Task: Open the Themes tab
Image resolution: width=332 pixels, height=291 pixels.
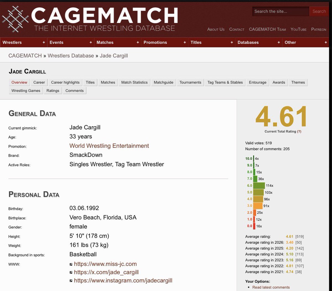Action: point(298,82)
